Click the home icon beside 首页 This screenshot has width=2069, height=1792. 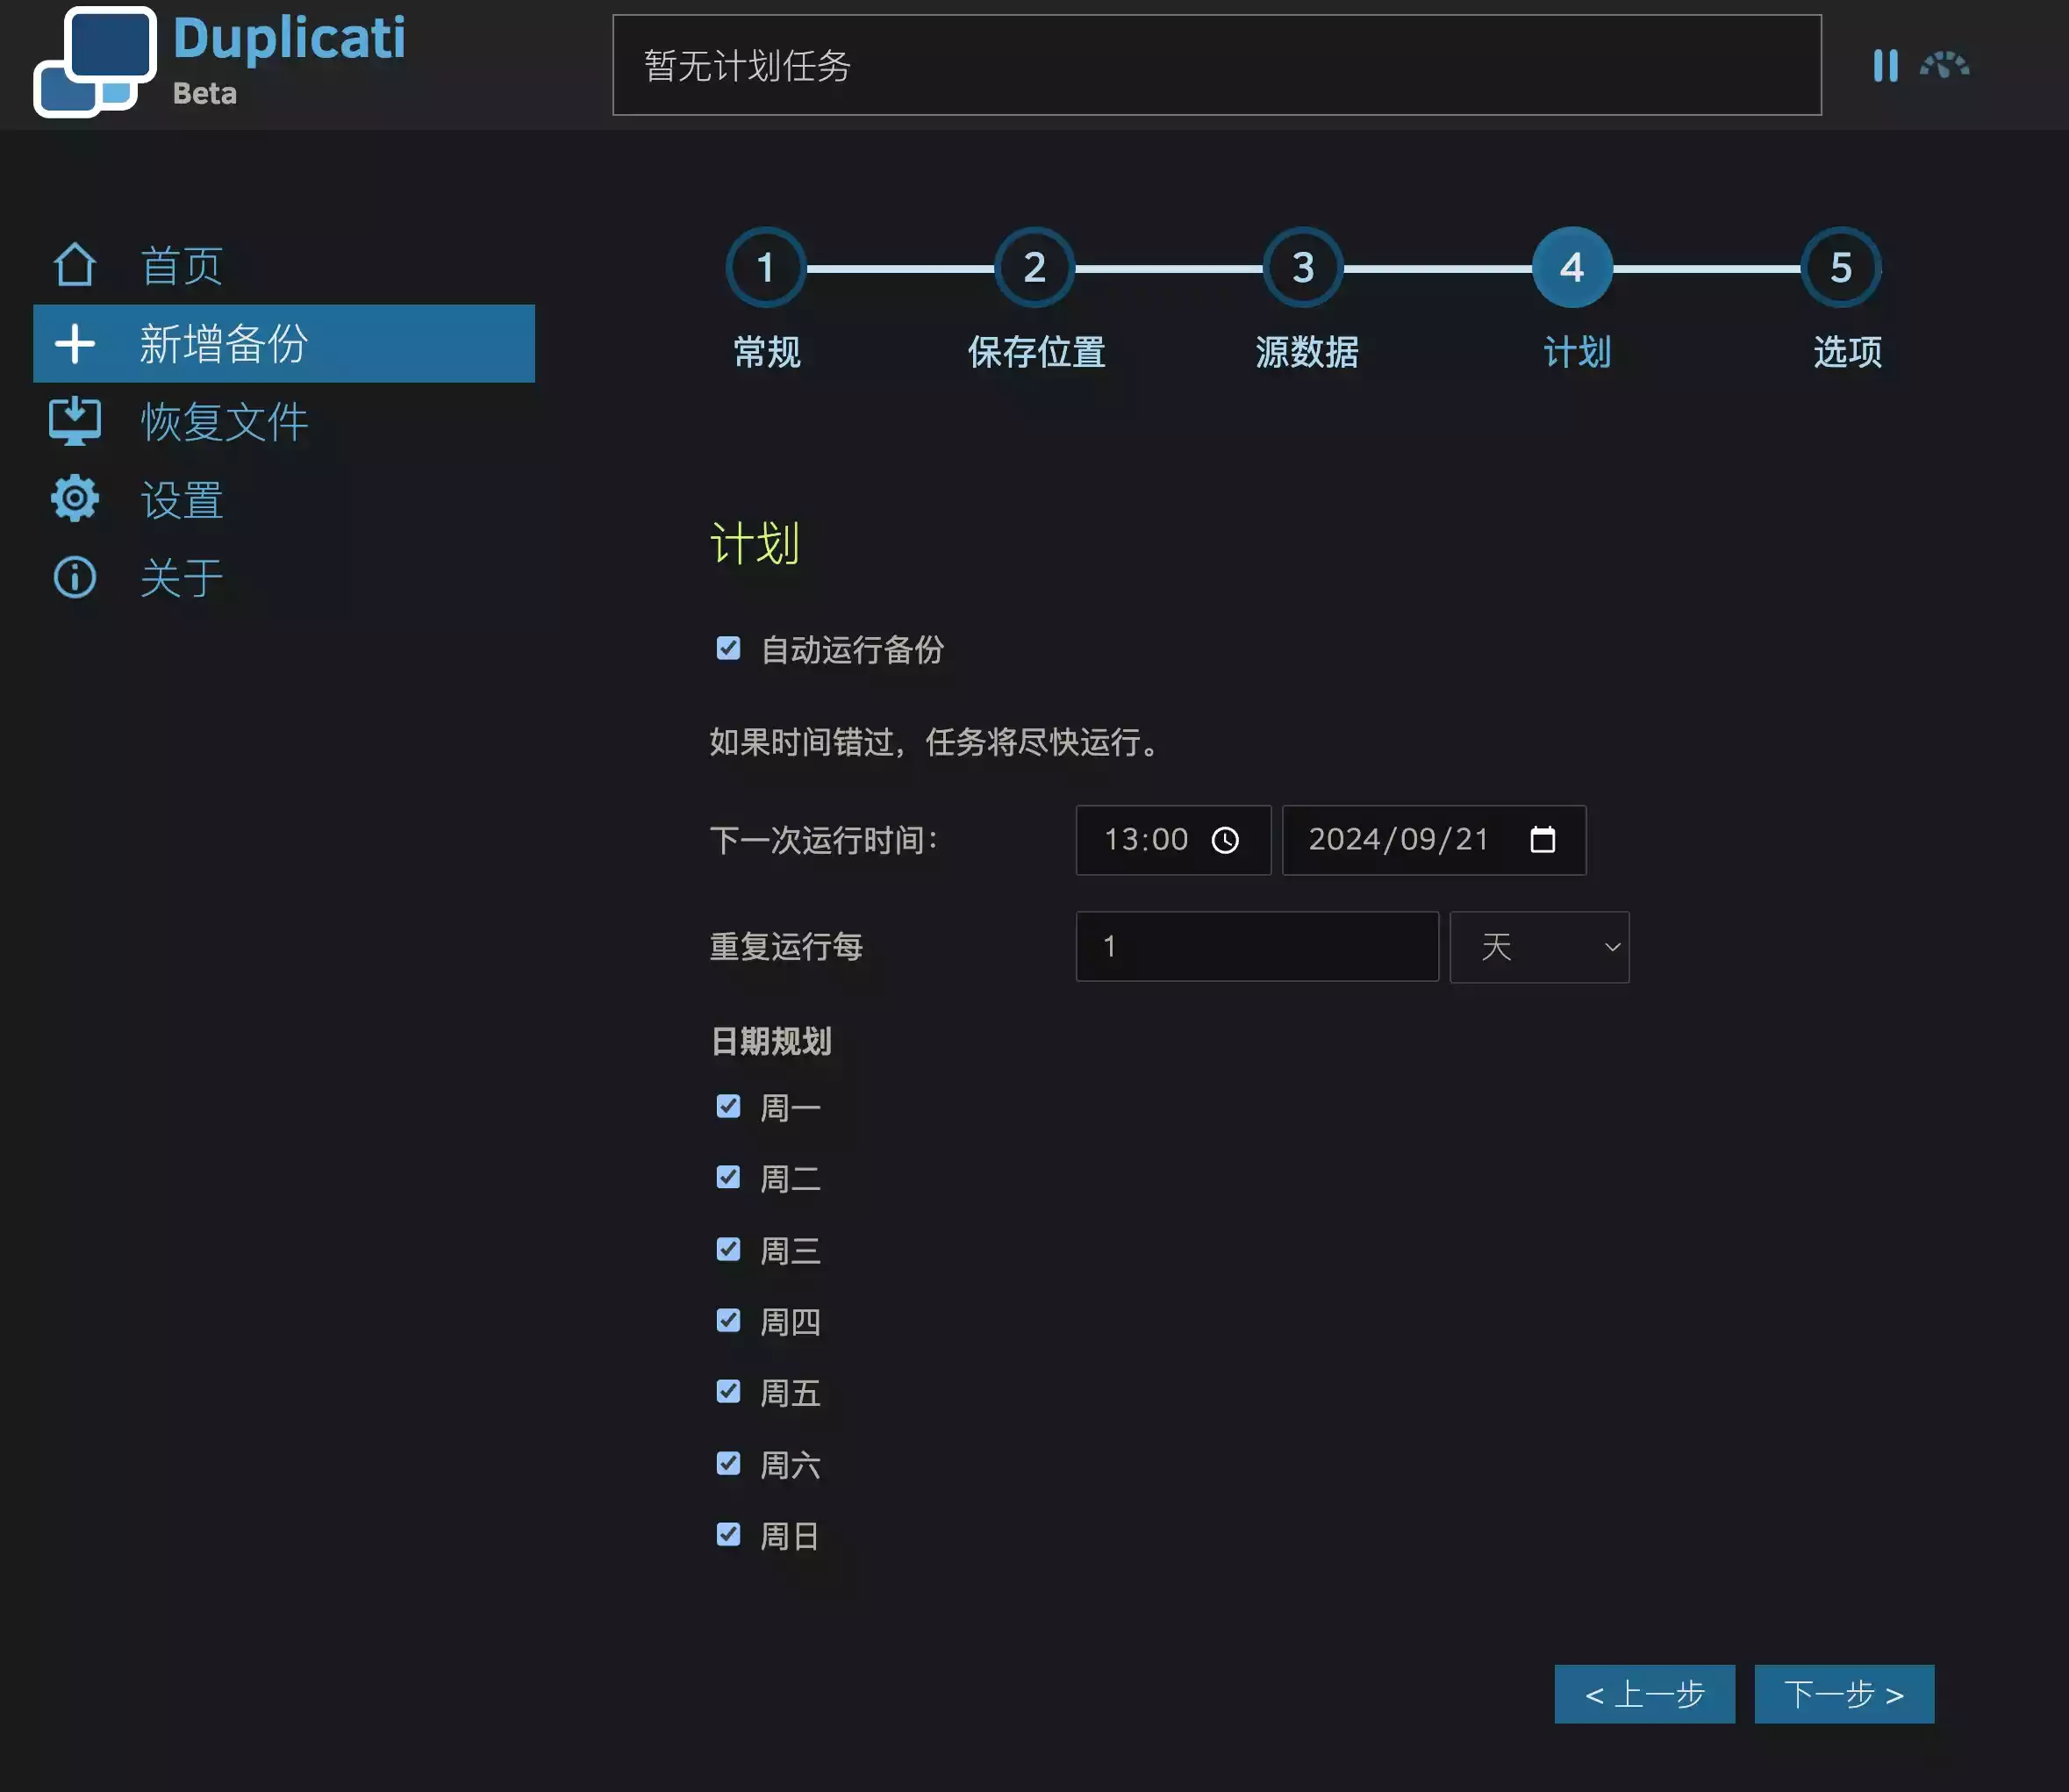click(x=75, y=265)
